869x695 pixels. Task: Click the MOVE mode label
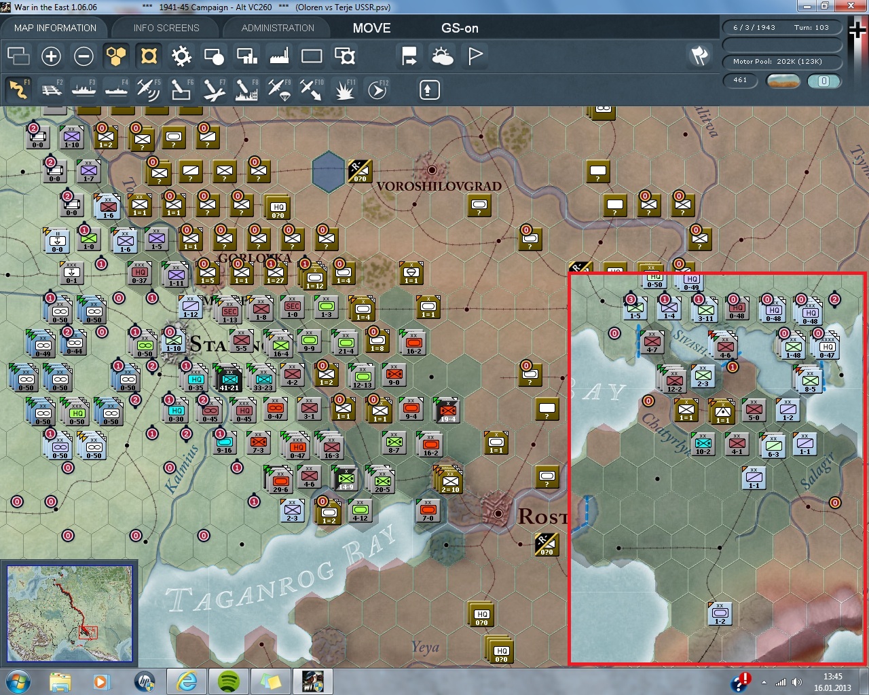click(x=371, y=28)
